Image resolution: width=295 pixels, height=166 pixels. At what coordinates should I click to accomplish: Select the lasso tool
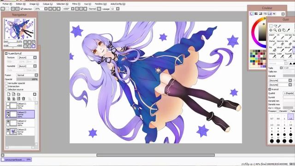coord(276,26)
